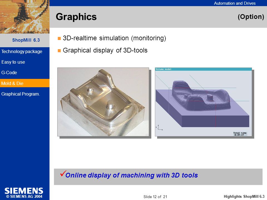Image resolution: width=267 pixels, height=200 pixels.
Task: Click the Total time 0:39:17 readout
Action: pyautogui.click(x=240, y=134)
